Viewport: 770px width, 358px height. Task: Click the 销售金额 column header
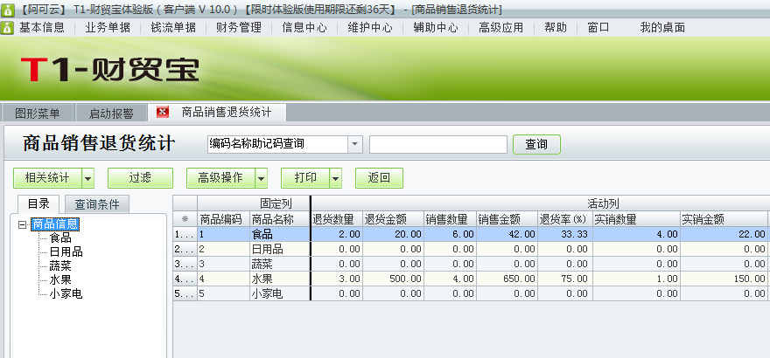pyautogui.click(x=507, y=219)
